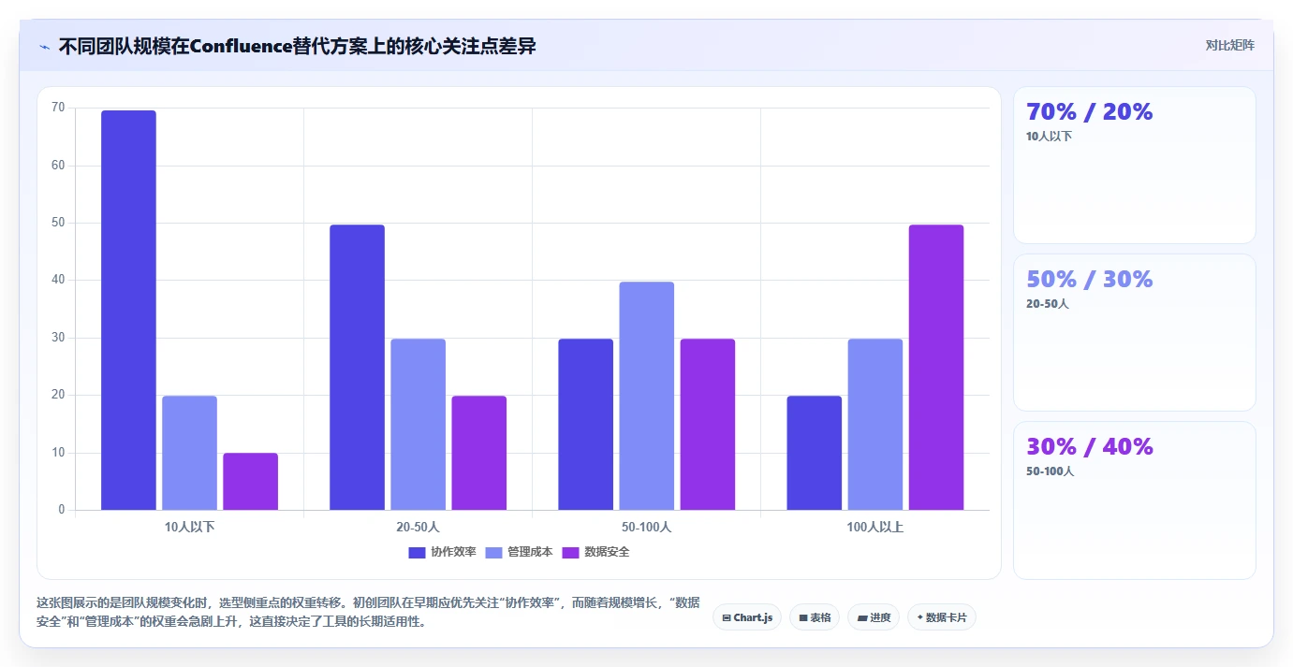Screen dimensions: 1293x667
Task: Click the 50% / 30% card value
Action: click(x=1089, y=279)
